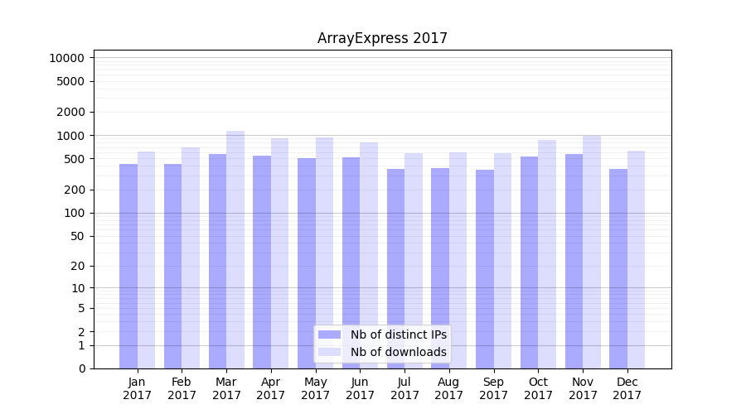This screenshot has height=414, width=746.
Task: Click the 10000 y-axis tick label
Action: (66, 58)
